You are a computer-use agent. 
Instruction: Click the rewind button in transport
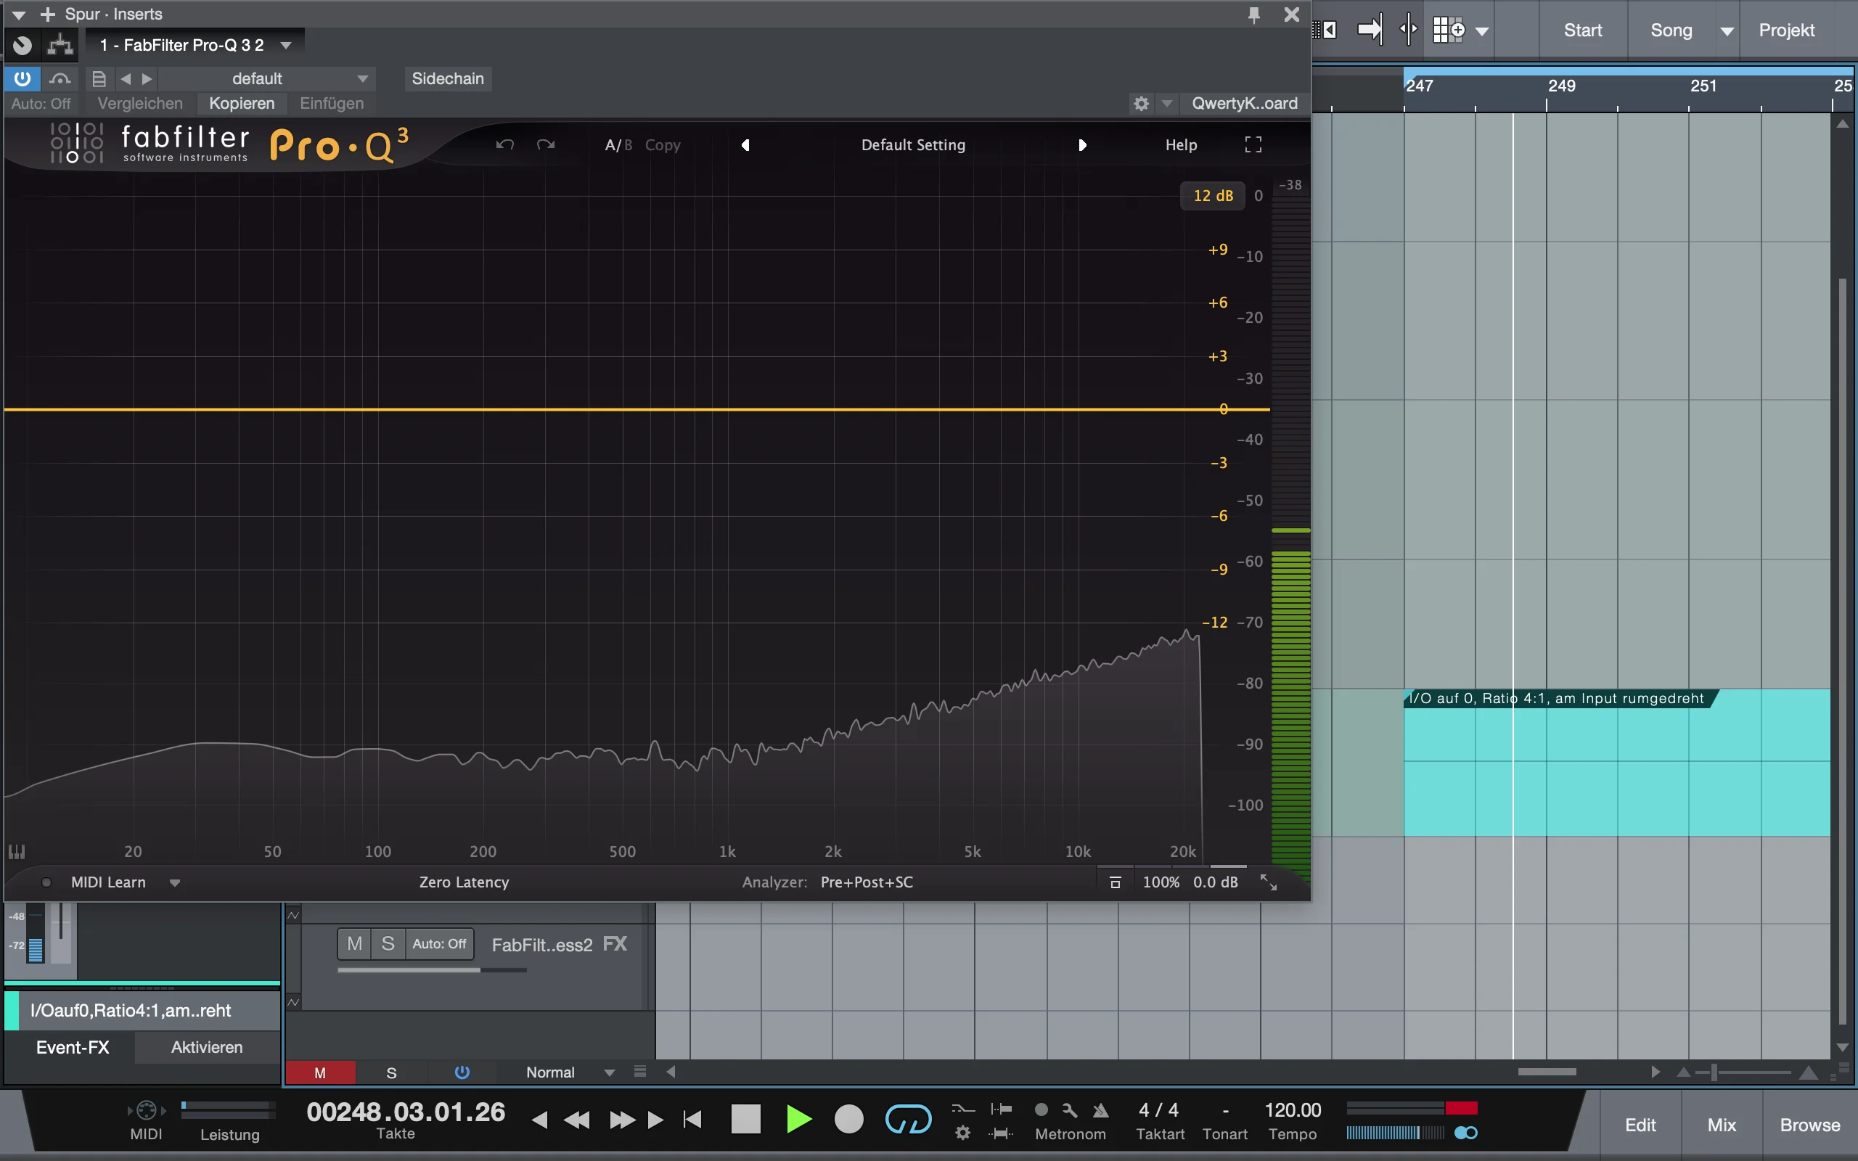click(576, 1120)
